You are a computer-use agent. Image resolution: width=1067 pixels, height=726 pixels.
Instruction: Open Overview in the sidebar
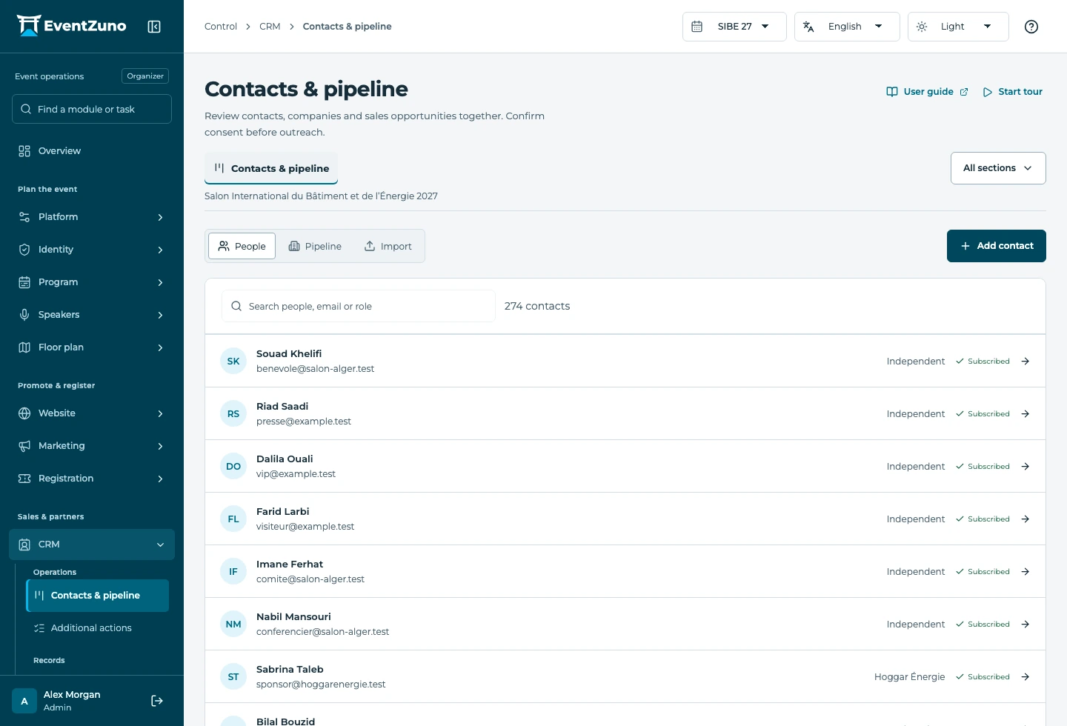92,151
